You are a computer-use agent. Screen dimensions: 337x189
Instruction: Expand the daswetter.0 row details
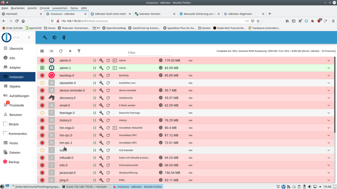point(329,83)
